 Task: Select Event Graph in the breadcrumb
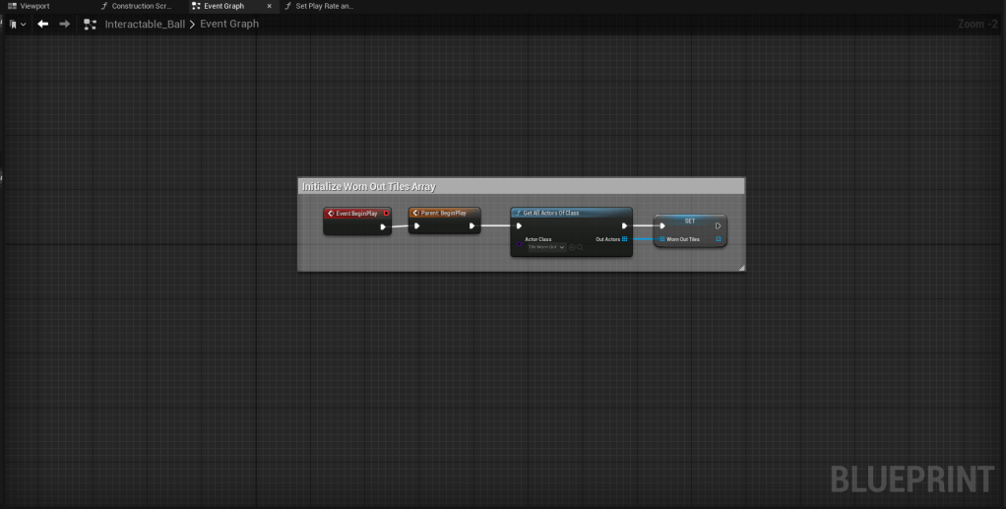pos(229,24)
